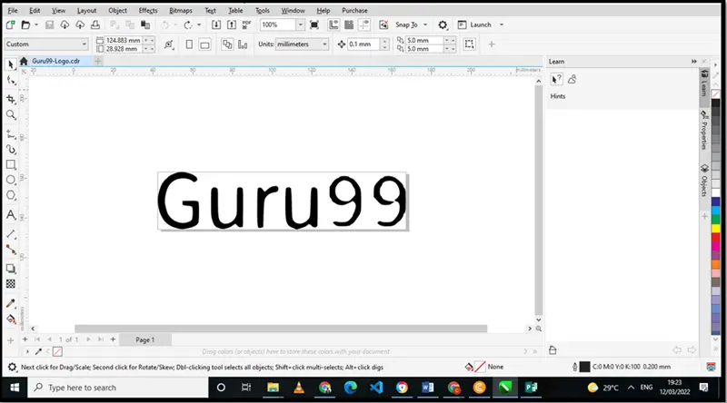This screenshot has width=727, height=403.
Task: Select the Shape edit tool
Action: point(11,80)
